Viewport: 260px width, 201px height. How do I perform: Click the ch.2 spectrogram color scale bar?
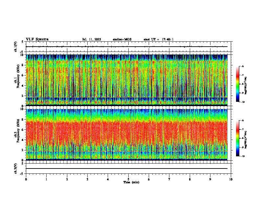pos(237,138)
